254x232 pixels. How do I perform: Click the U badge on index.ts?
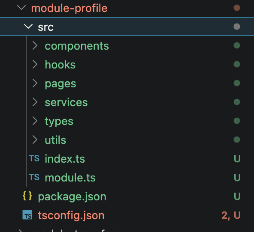point(237,158)
